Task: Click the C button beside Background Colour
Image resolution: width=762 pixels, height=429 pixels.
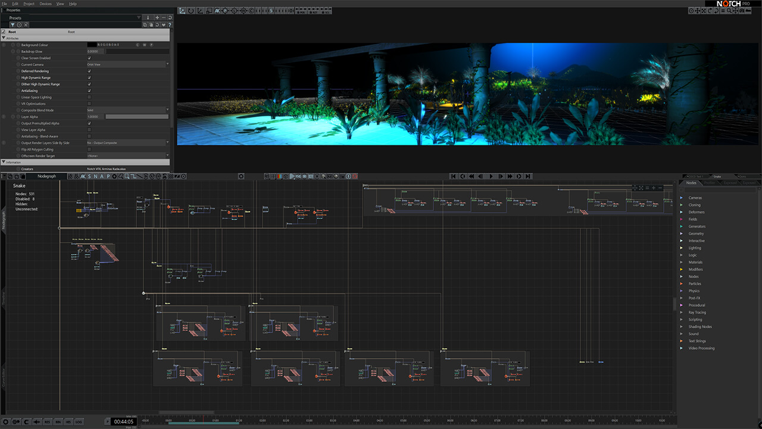Action: click(x=138, y=45)
